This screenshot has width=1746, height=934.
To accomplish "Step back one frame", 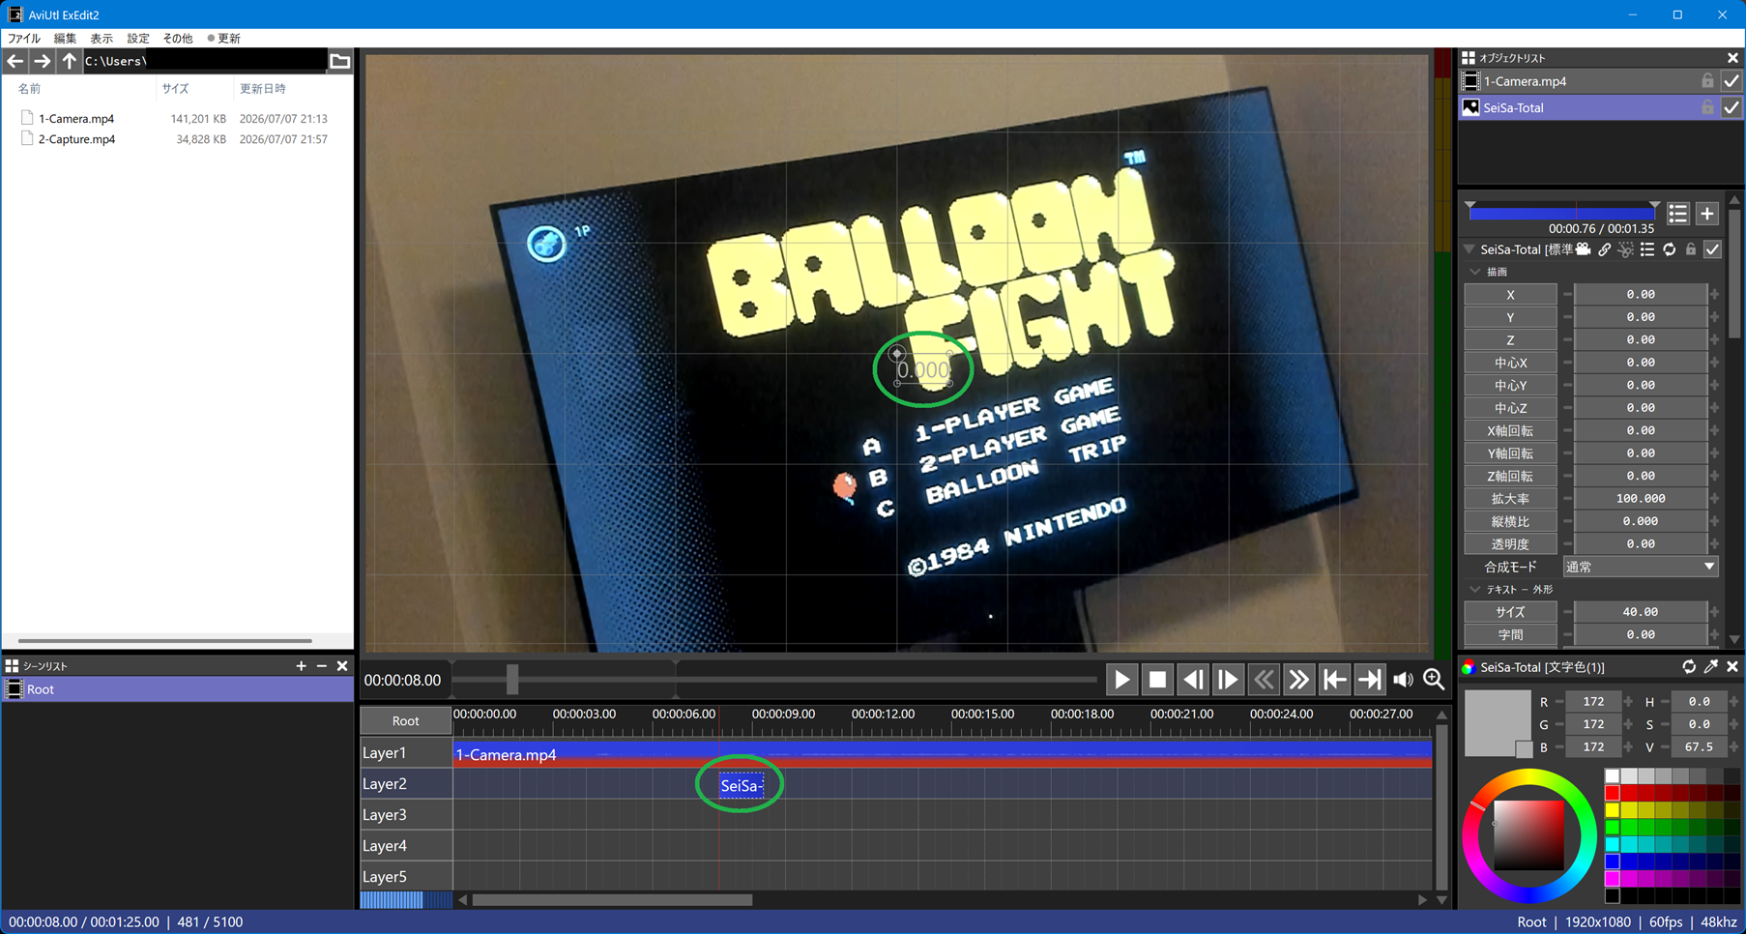I will 1193,680.
